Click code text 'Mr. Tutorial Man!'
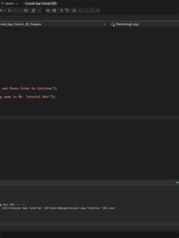The height and width of the screenshot is (238, 179). [x=34, y=97]
